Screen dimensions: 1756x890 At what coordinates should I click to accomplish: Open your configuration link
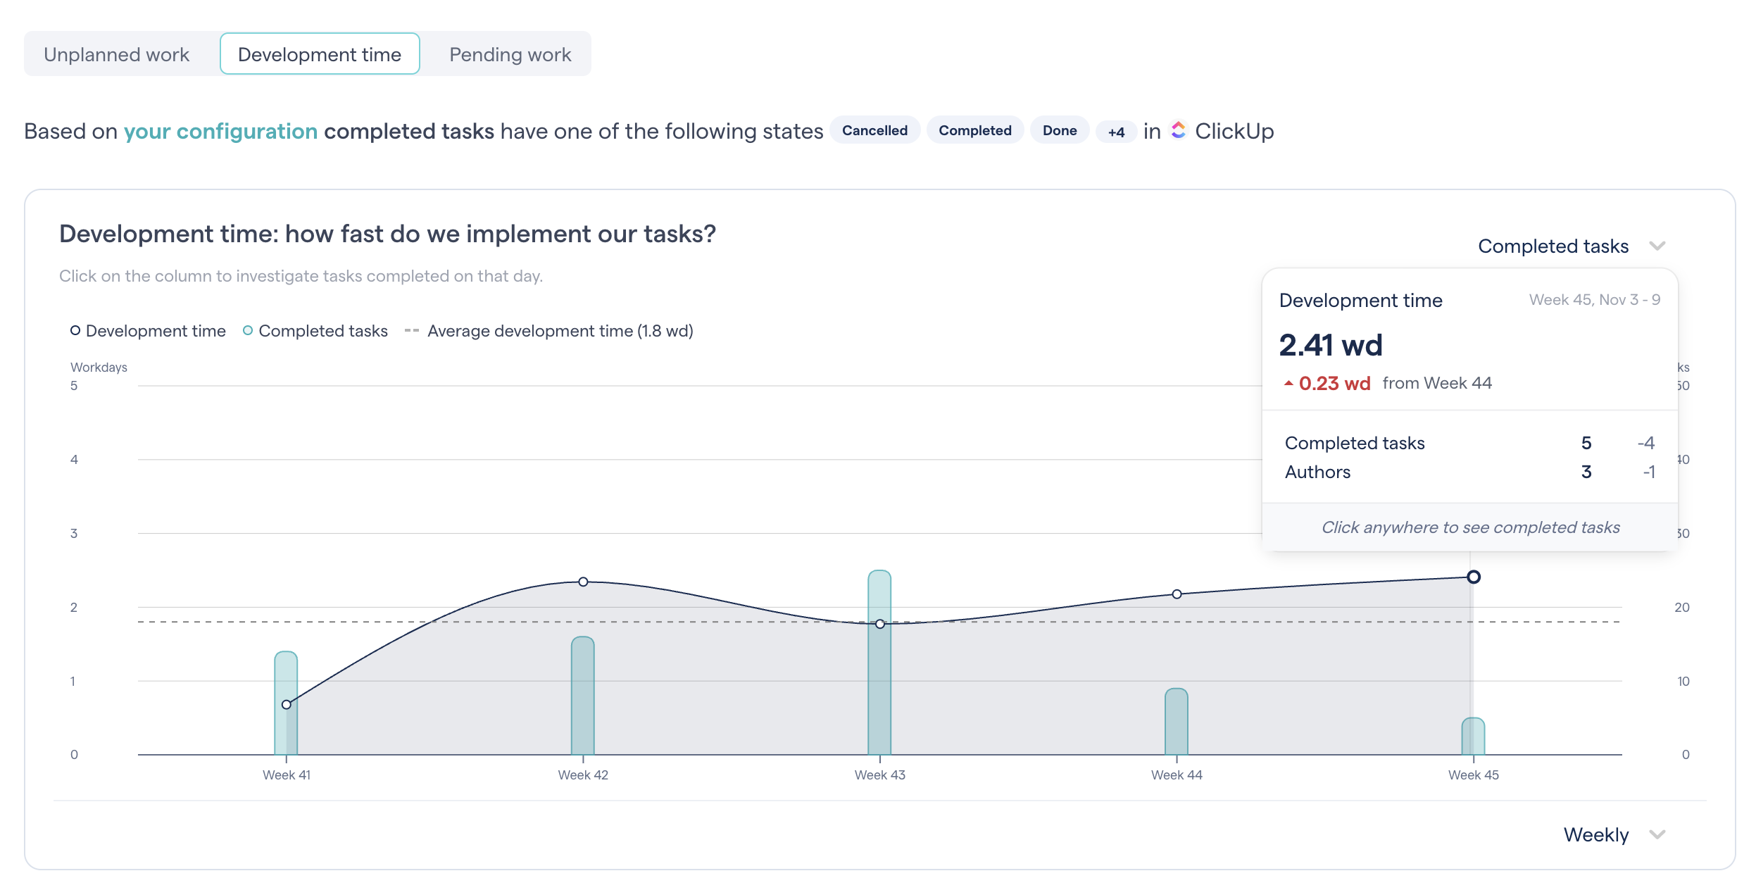[x=220, y=130]
